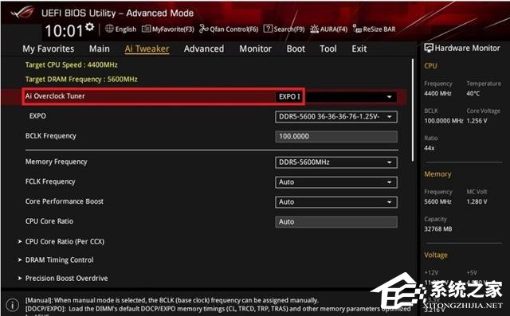Open the Advanced tab
This screenshot has width=510, height=316.
pos(204,49)
